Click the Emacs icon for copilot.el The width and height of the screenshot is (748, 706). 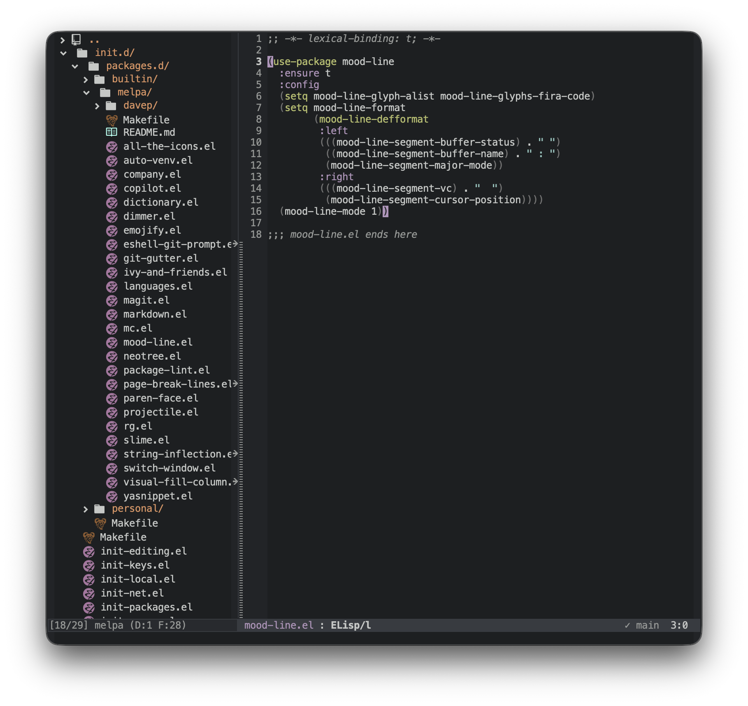pos(112,189)
